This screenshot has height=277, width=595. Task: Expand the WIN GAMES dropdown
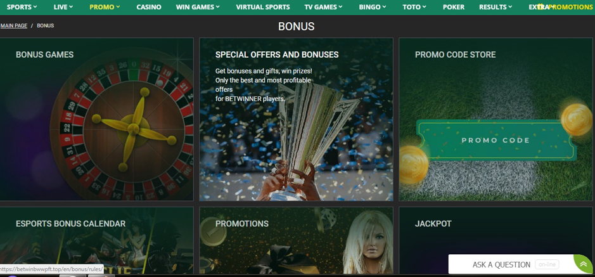point(198,7)
